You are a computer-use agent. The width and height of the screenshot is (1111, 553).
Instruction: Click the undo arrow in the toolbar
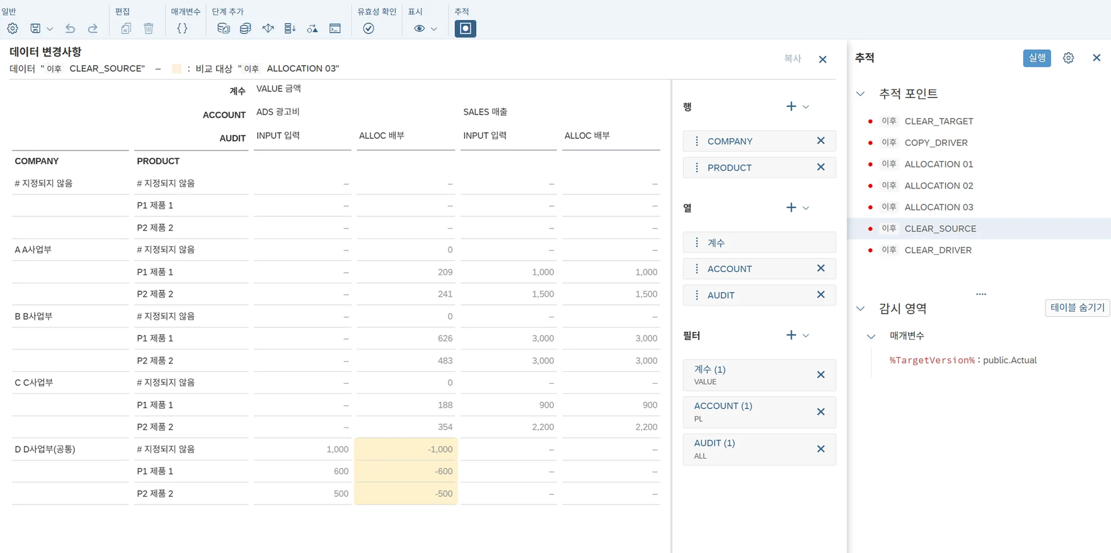[x=70, y=28]
